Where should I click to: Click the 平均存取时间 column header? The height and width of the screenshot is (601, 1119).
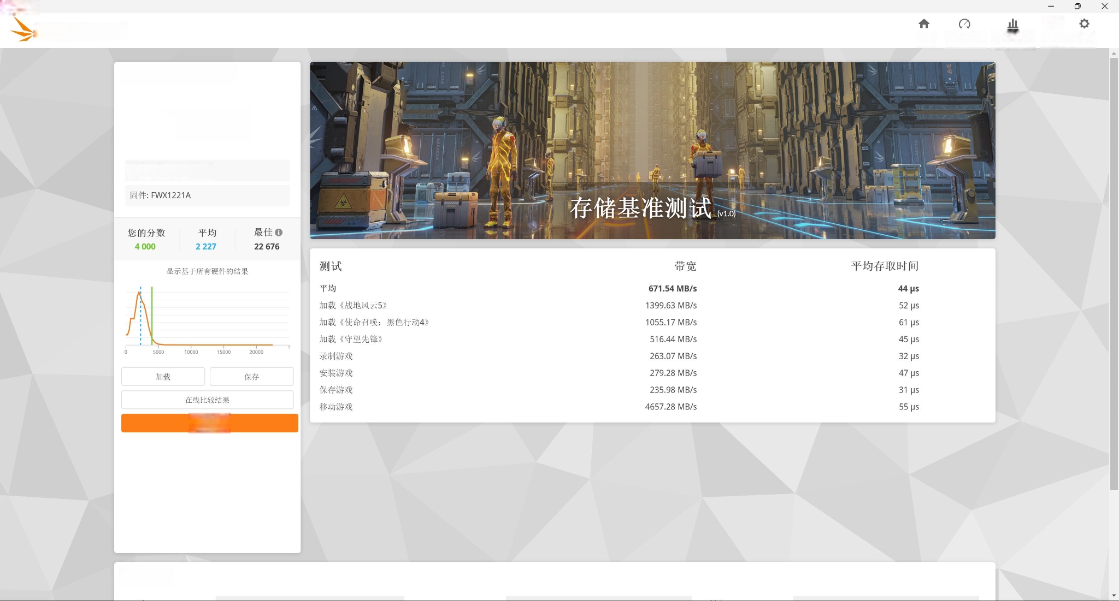pos(885,266)
